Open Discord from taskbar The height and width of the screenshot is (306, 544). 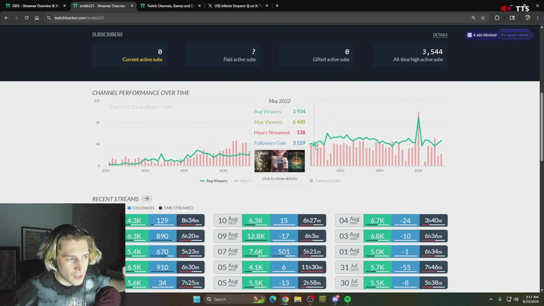[x=335, y=299]
